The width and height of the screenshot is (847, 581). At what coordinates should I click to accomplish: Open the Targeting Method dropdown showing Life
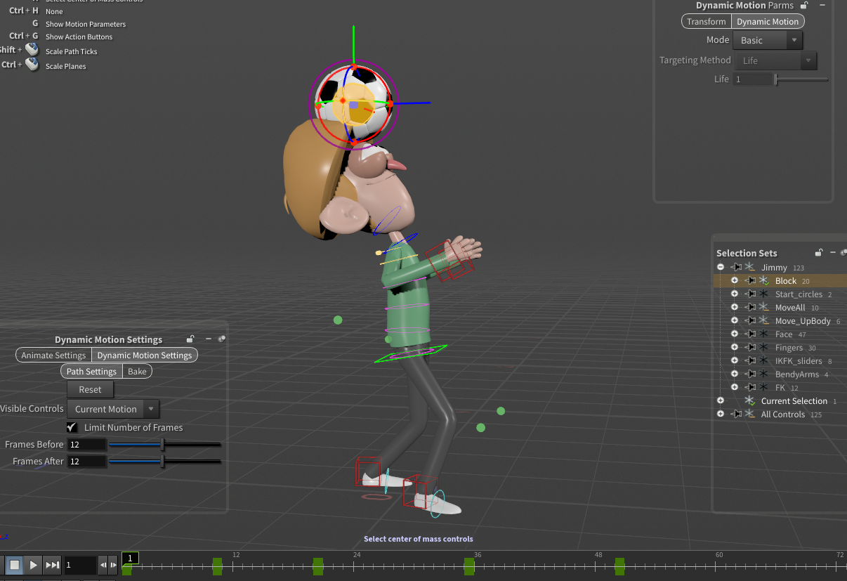(775, 60)
